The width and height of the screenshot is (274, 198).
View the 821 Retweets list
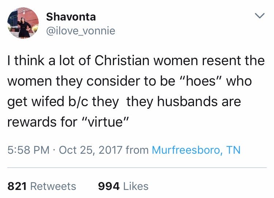point(42,186)
